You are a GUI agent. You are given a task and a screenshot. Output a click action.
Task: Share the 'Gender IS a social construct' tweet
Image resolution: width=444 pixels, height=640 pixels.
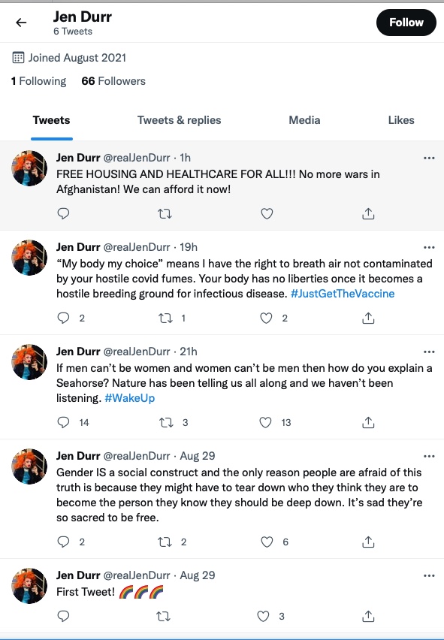[x=368, y=542]
